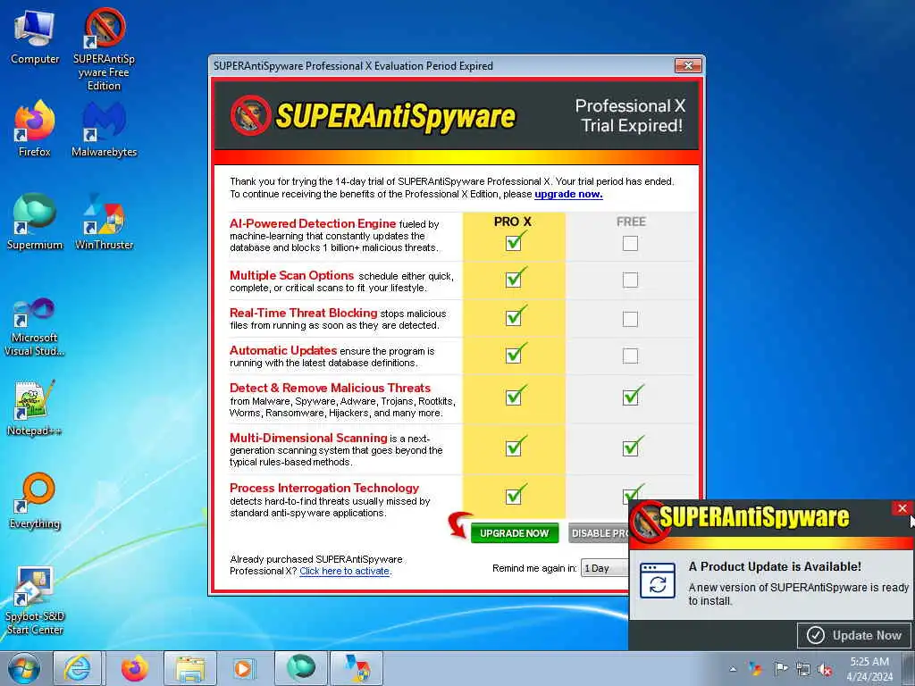The width and height of the screenshot is (915, 686).
Task: Click the SUPERAntiSpyware logo in dialog header
Action: [373, 115]
